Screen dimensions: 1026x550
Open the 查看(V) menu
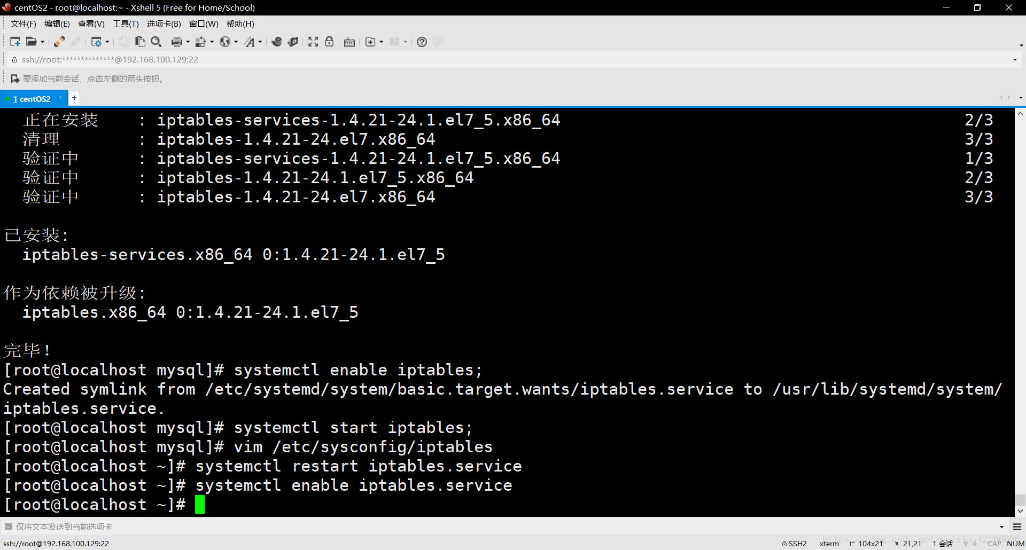pyautogui.click(x=91, y=24)
